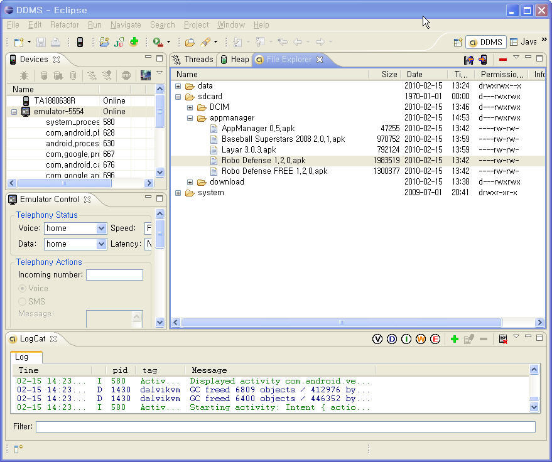Select the Layar 3.0.3.apk file
The height and width of the screenshot is (462, 552).
(249, 150)
